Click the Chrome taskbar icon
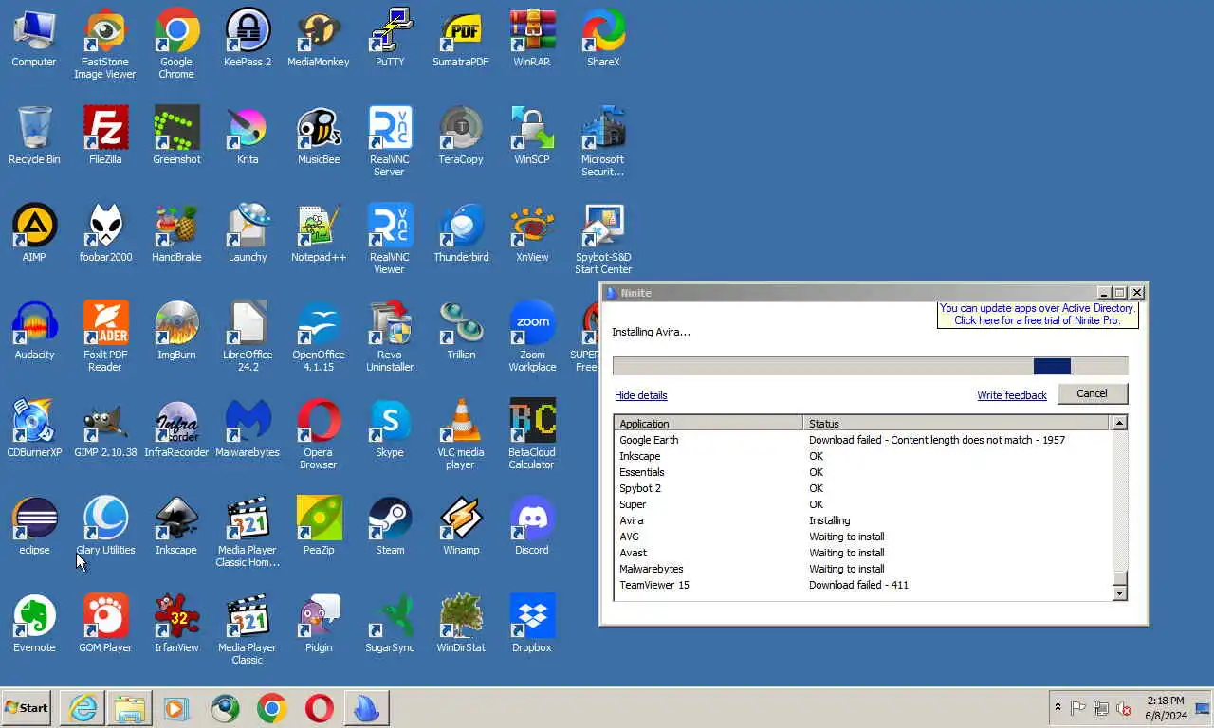1214x728 pixels. (x=271, y=708)
